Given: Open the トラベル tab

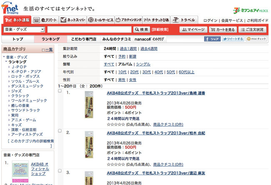Looking at the screenshot, I should click(x=184, y=20).
